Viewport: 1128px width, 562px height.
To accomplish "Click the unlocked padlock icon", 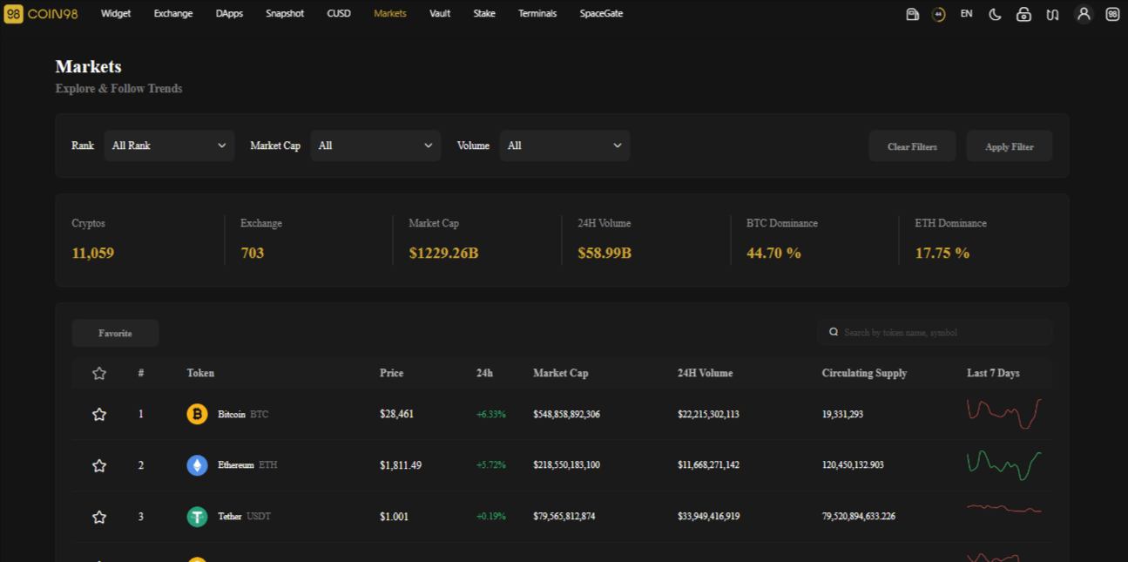I will [1023, 14].
